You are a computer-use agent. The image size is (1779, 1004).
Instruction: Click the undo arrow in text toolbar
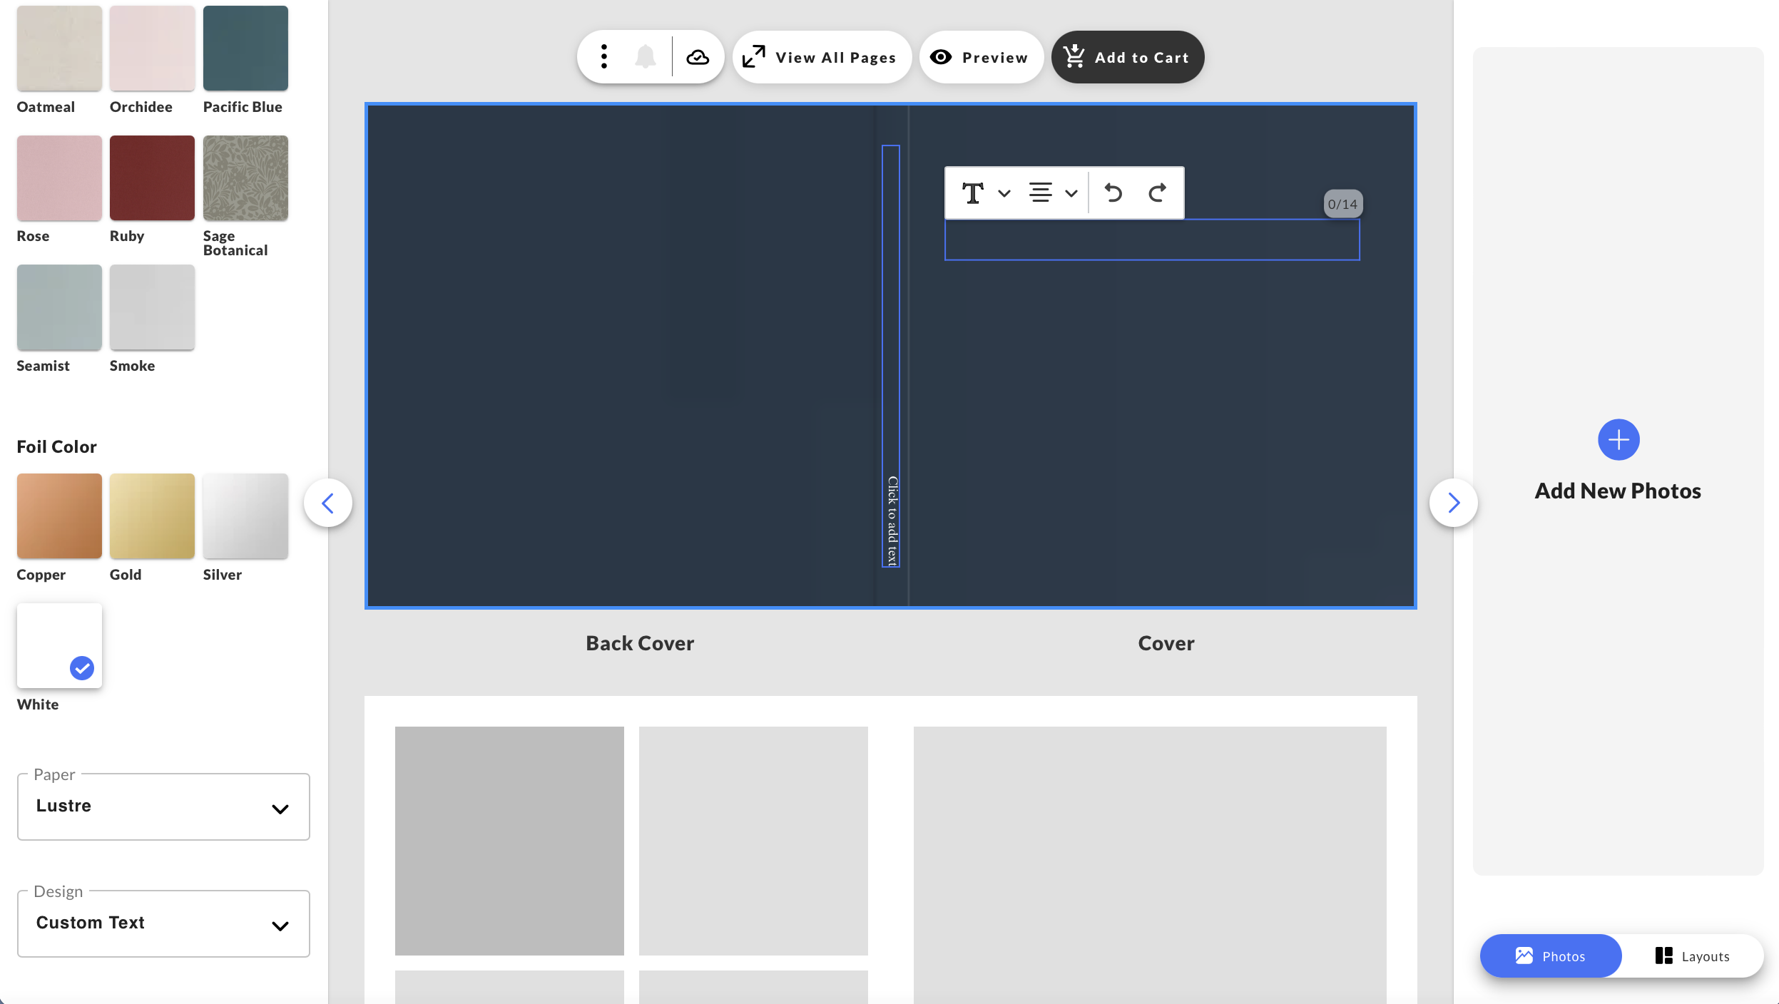(x=1113, y=192)
